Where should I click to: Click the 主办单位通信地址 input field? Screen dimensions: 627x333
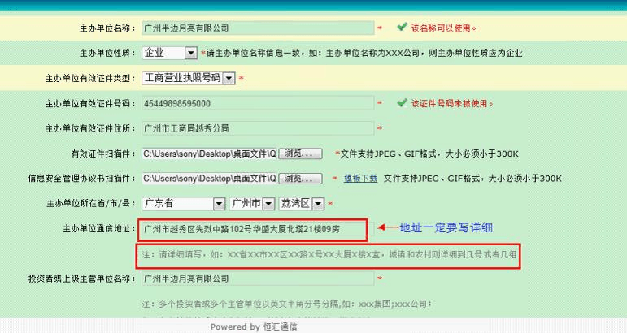pyautogui.click(x=252, y=230)
